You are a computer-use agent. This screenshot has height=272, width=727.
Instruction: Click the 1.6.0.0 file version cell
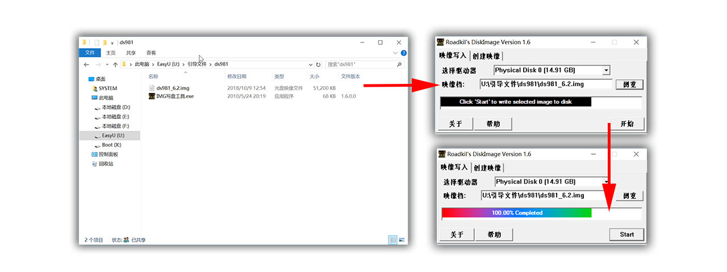[348, 96]
